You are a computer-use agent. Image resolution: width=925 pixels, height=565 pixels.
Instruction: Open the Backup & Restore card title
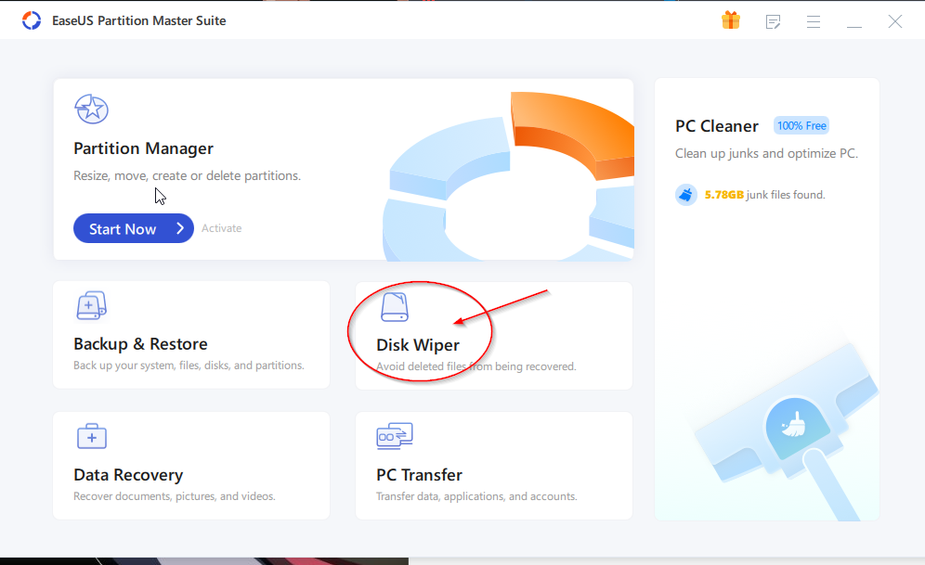tap(140, 343)
